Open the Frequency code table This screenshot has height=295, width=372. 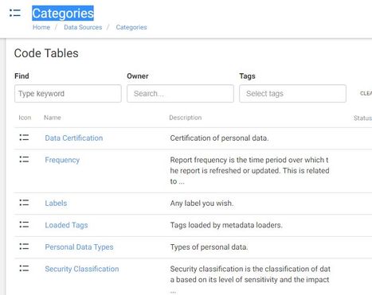[62, 160]
